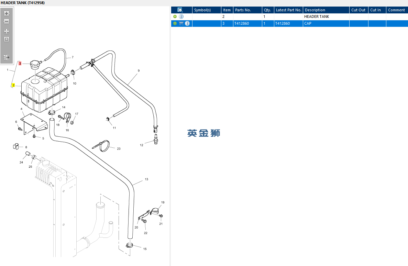Open info icon in CAP row
This screenshot has height=266, width=408.
pos(187,23)
